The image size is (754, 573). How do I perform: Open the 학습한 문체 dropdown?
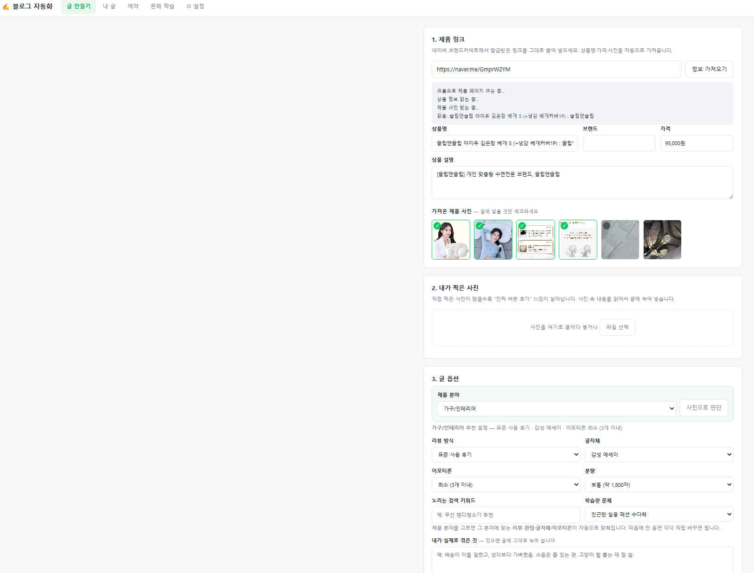pyautogui.click(x=659, y=514)
